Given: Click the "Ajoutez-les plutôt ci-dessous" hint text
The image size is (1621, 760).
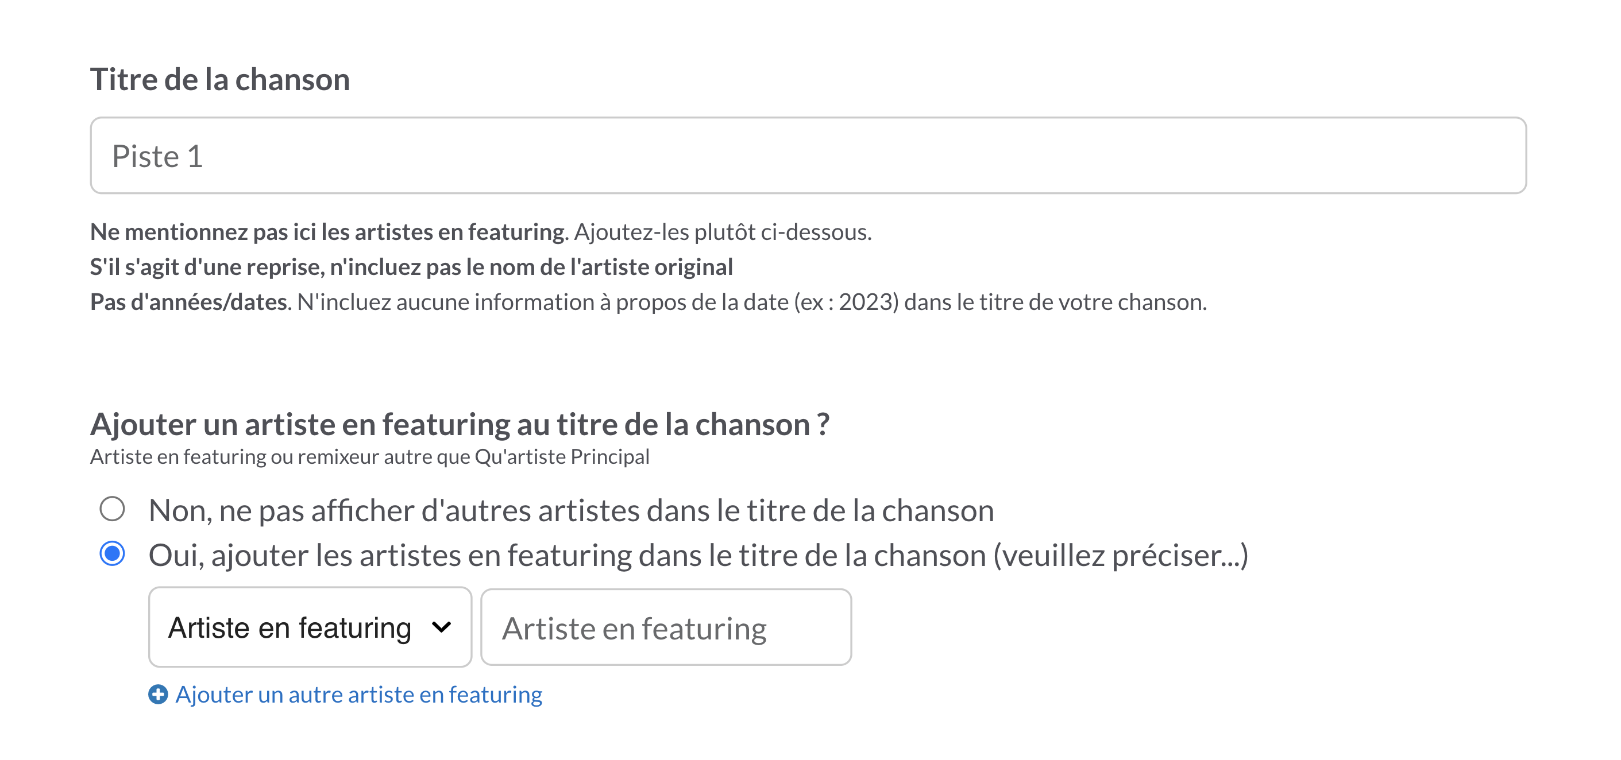Looking at the screenshot, I should pyautogui.click(x=723, y=232).
